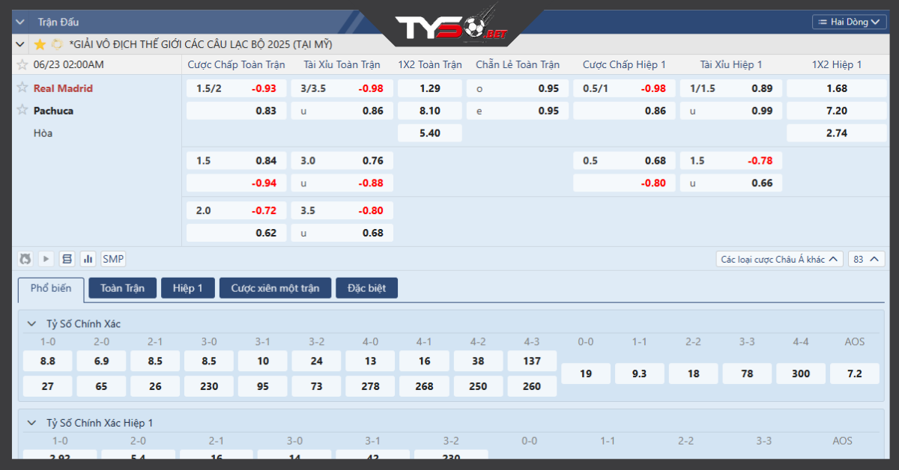This screenshot has width=899, height=470.
Task: Click the greyed jersey icon in the match toolbar
Action: [x=26, y=259]
